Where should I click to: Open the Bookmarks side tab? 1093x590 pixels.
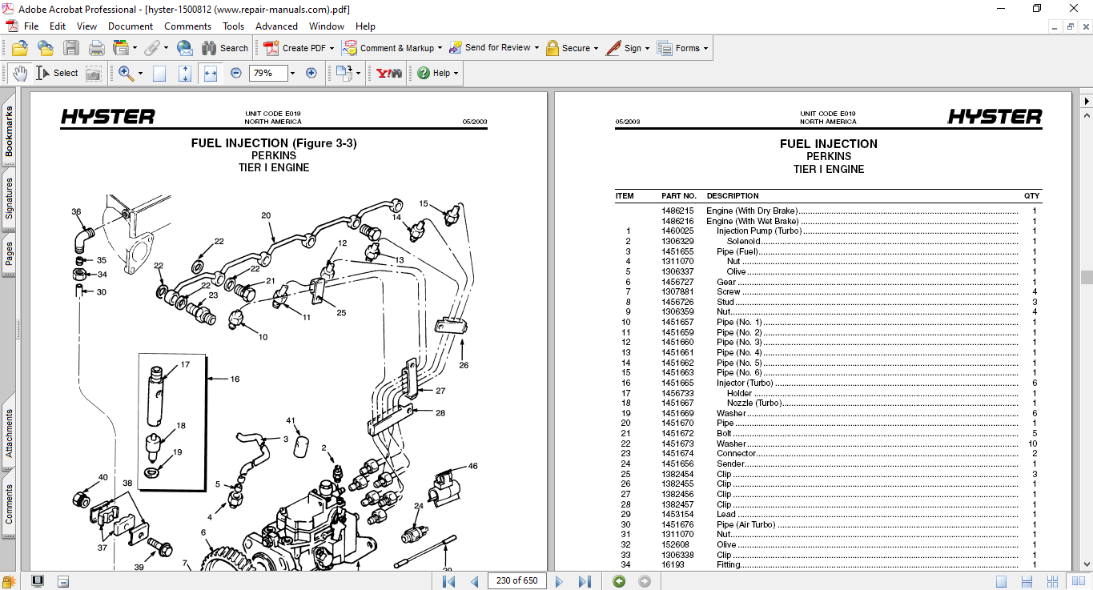(9, 132)
